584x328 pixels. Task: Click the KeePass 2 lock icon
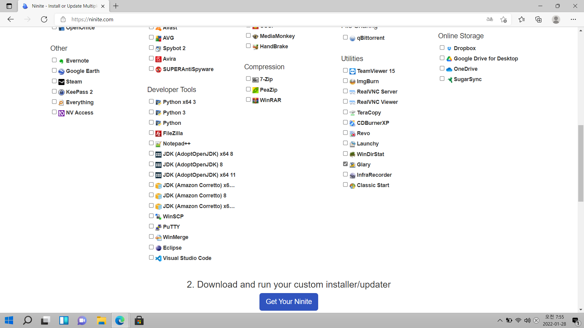[61, 92]
